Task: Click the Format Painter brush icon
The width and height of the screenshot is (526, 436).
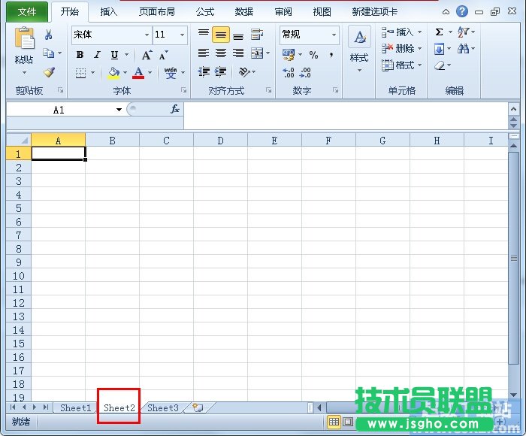Action: point(49,73)
